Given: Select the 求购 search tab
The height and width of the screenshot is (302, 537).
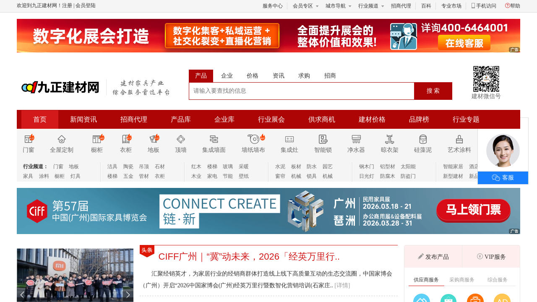Looking at the screenshot, I should pos(304,76).
